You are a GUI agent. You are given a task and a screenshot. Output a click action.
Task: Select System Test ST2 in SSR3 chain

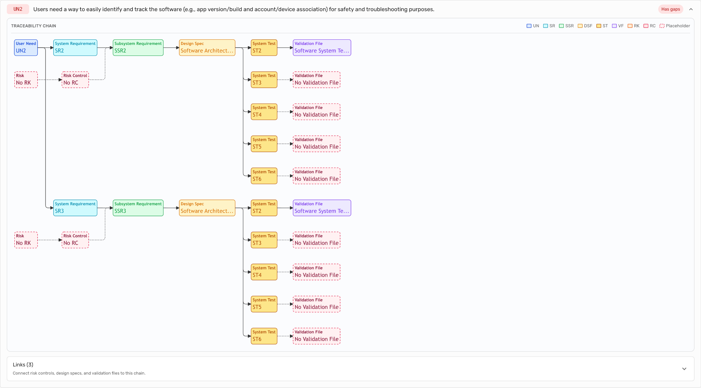tap(264, 208)
